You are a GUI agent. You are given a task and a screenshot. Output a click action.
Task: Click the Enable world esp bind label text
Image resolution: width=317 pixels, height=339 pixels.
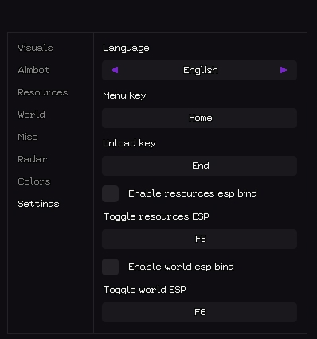point(181,267)
